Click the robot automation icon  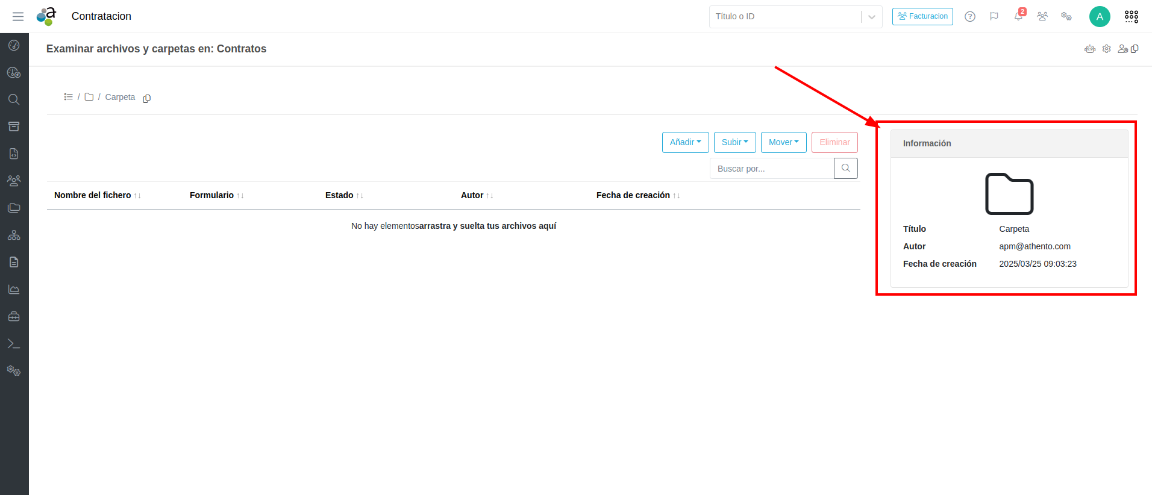coord(1089,49)
